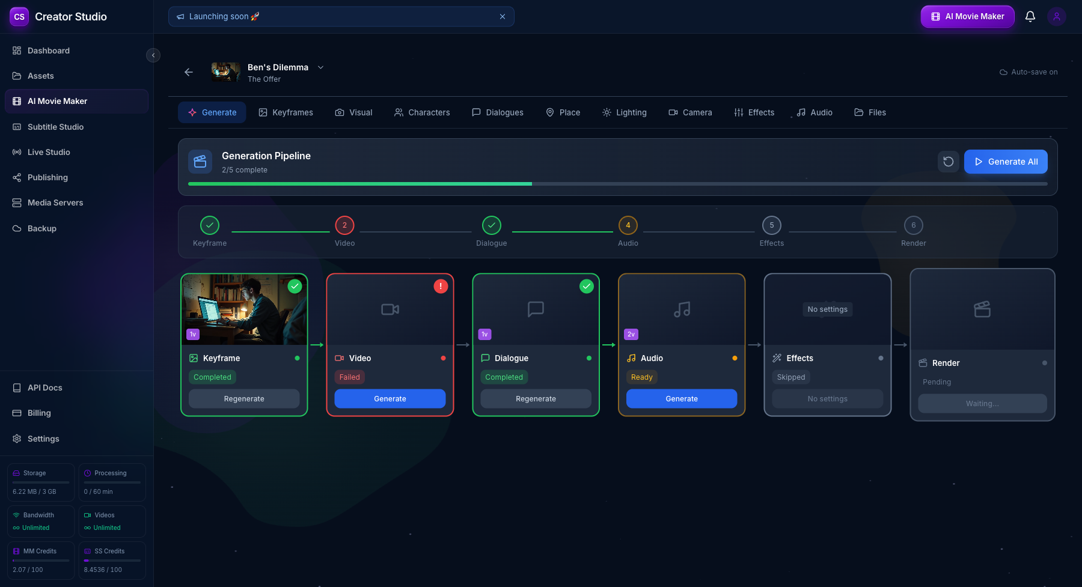Toggle the Effects card status indicator
Screen dimensions: 1082x587
tap(881, 357)
